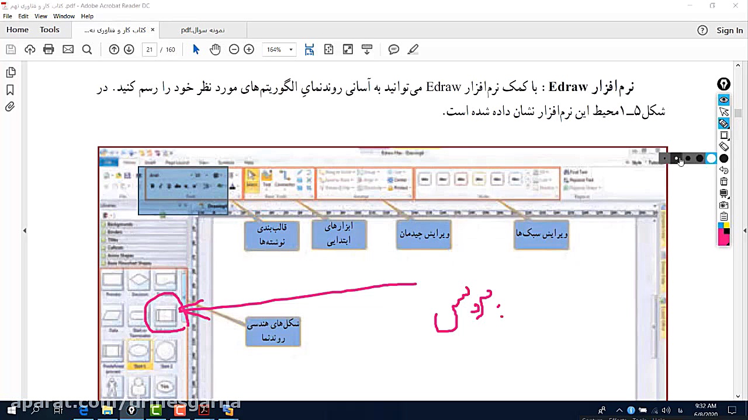This screenshot has width=748, height=420.
Task: Expand the whiteboard tool options arrow
Action: click(x=728, y=197)
